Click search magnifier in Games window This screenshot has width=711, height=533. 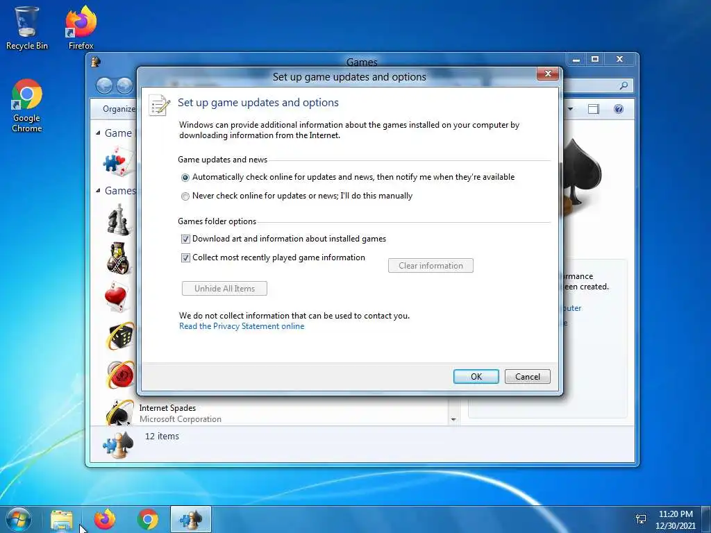click(624, 85)
